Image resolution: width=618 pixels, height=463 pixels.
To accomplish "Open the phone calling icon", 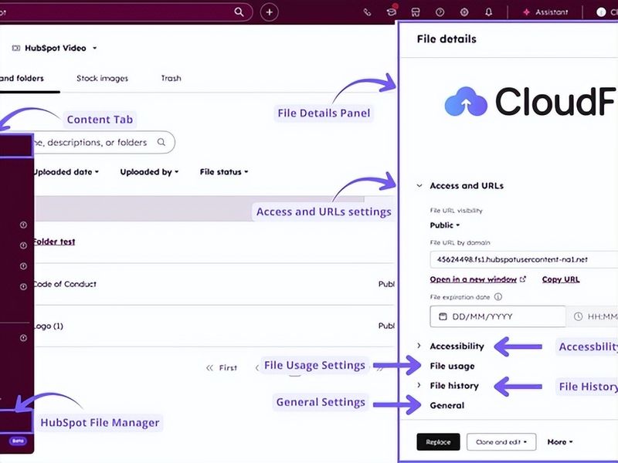I will 367,12.
